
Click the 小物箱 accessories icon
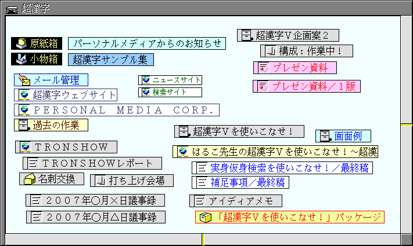(20, 59)
